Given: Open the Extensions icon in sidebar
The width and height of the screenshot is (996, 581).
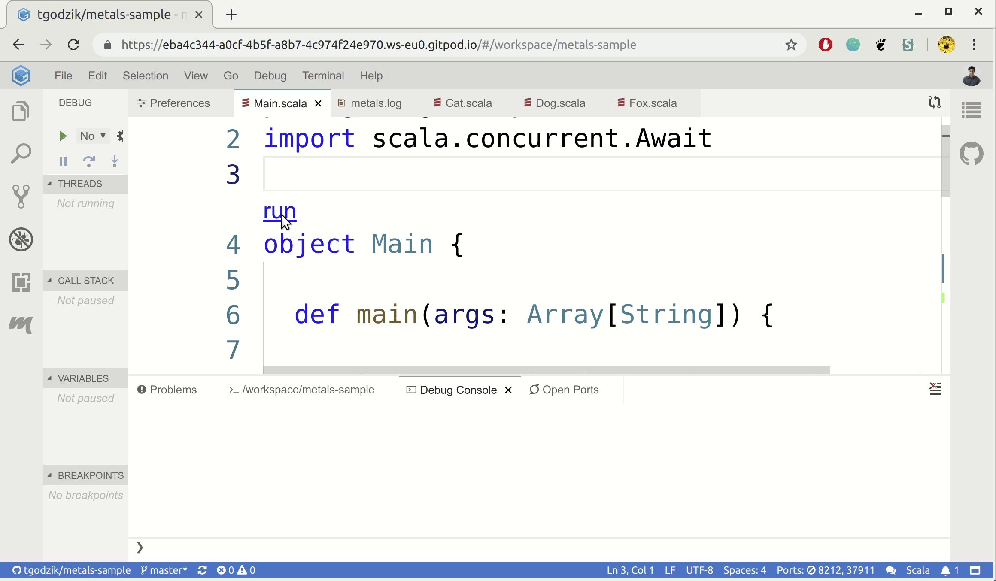Looking at the screenshot, I should [21, 282].
